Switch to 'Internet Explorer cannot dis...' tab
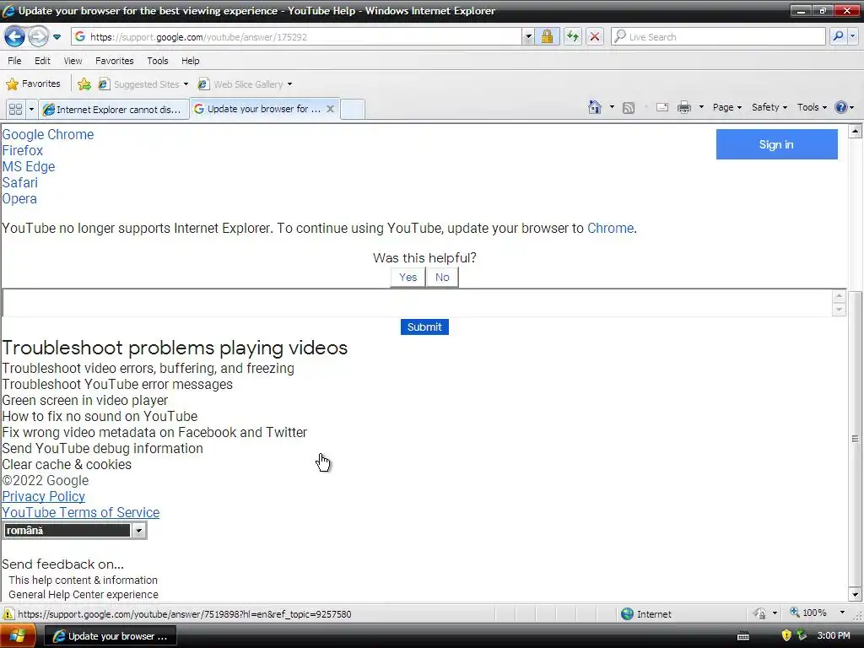Screen dimensions: 864x648 click(x=113, y=109)
